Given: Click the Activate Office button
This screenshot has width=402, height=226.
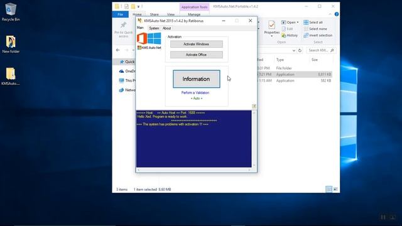Looking at the screenshot, I should click(197, 55).
